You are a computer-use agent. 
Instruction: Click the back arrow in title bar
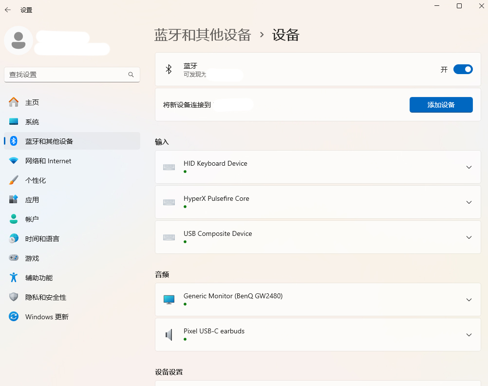8,10
